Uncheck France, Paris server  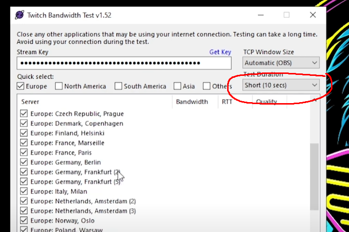tap(24, 153)
